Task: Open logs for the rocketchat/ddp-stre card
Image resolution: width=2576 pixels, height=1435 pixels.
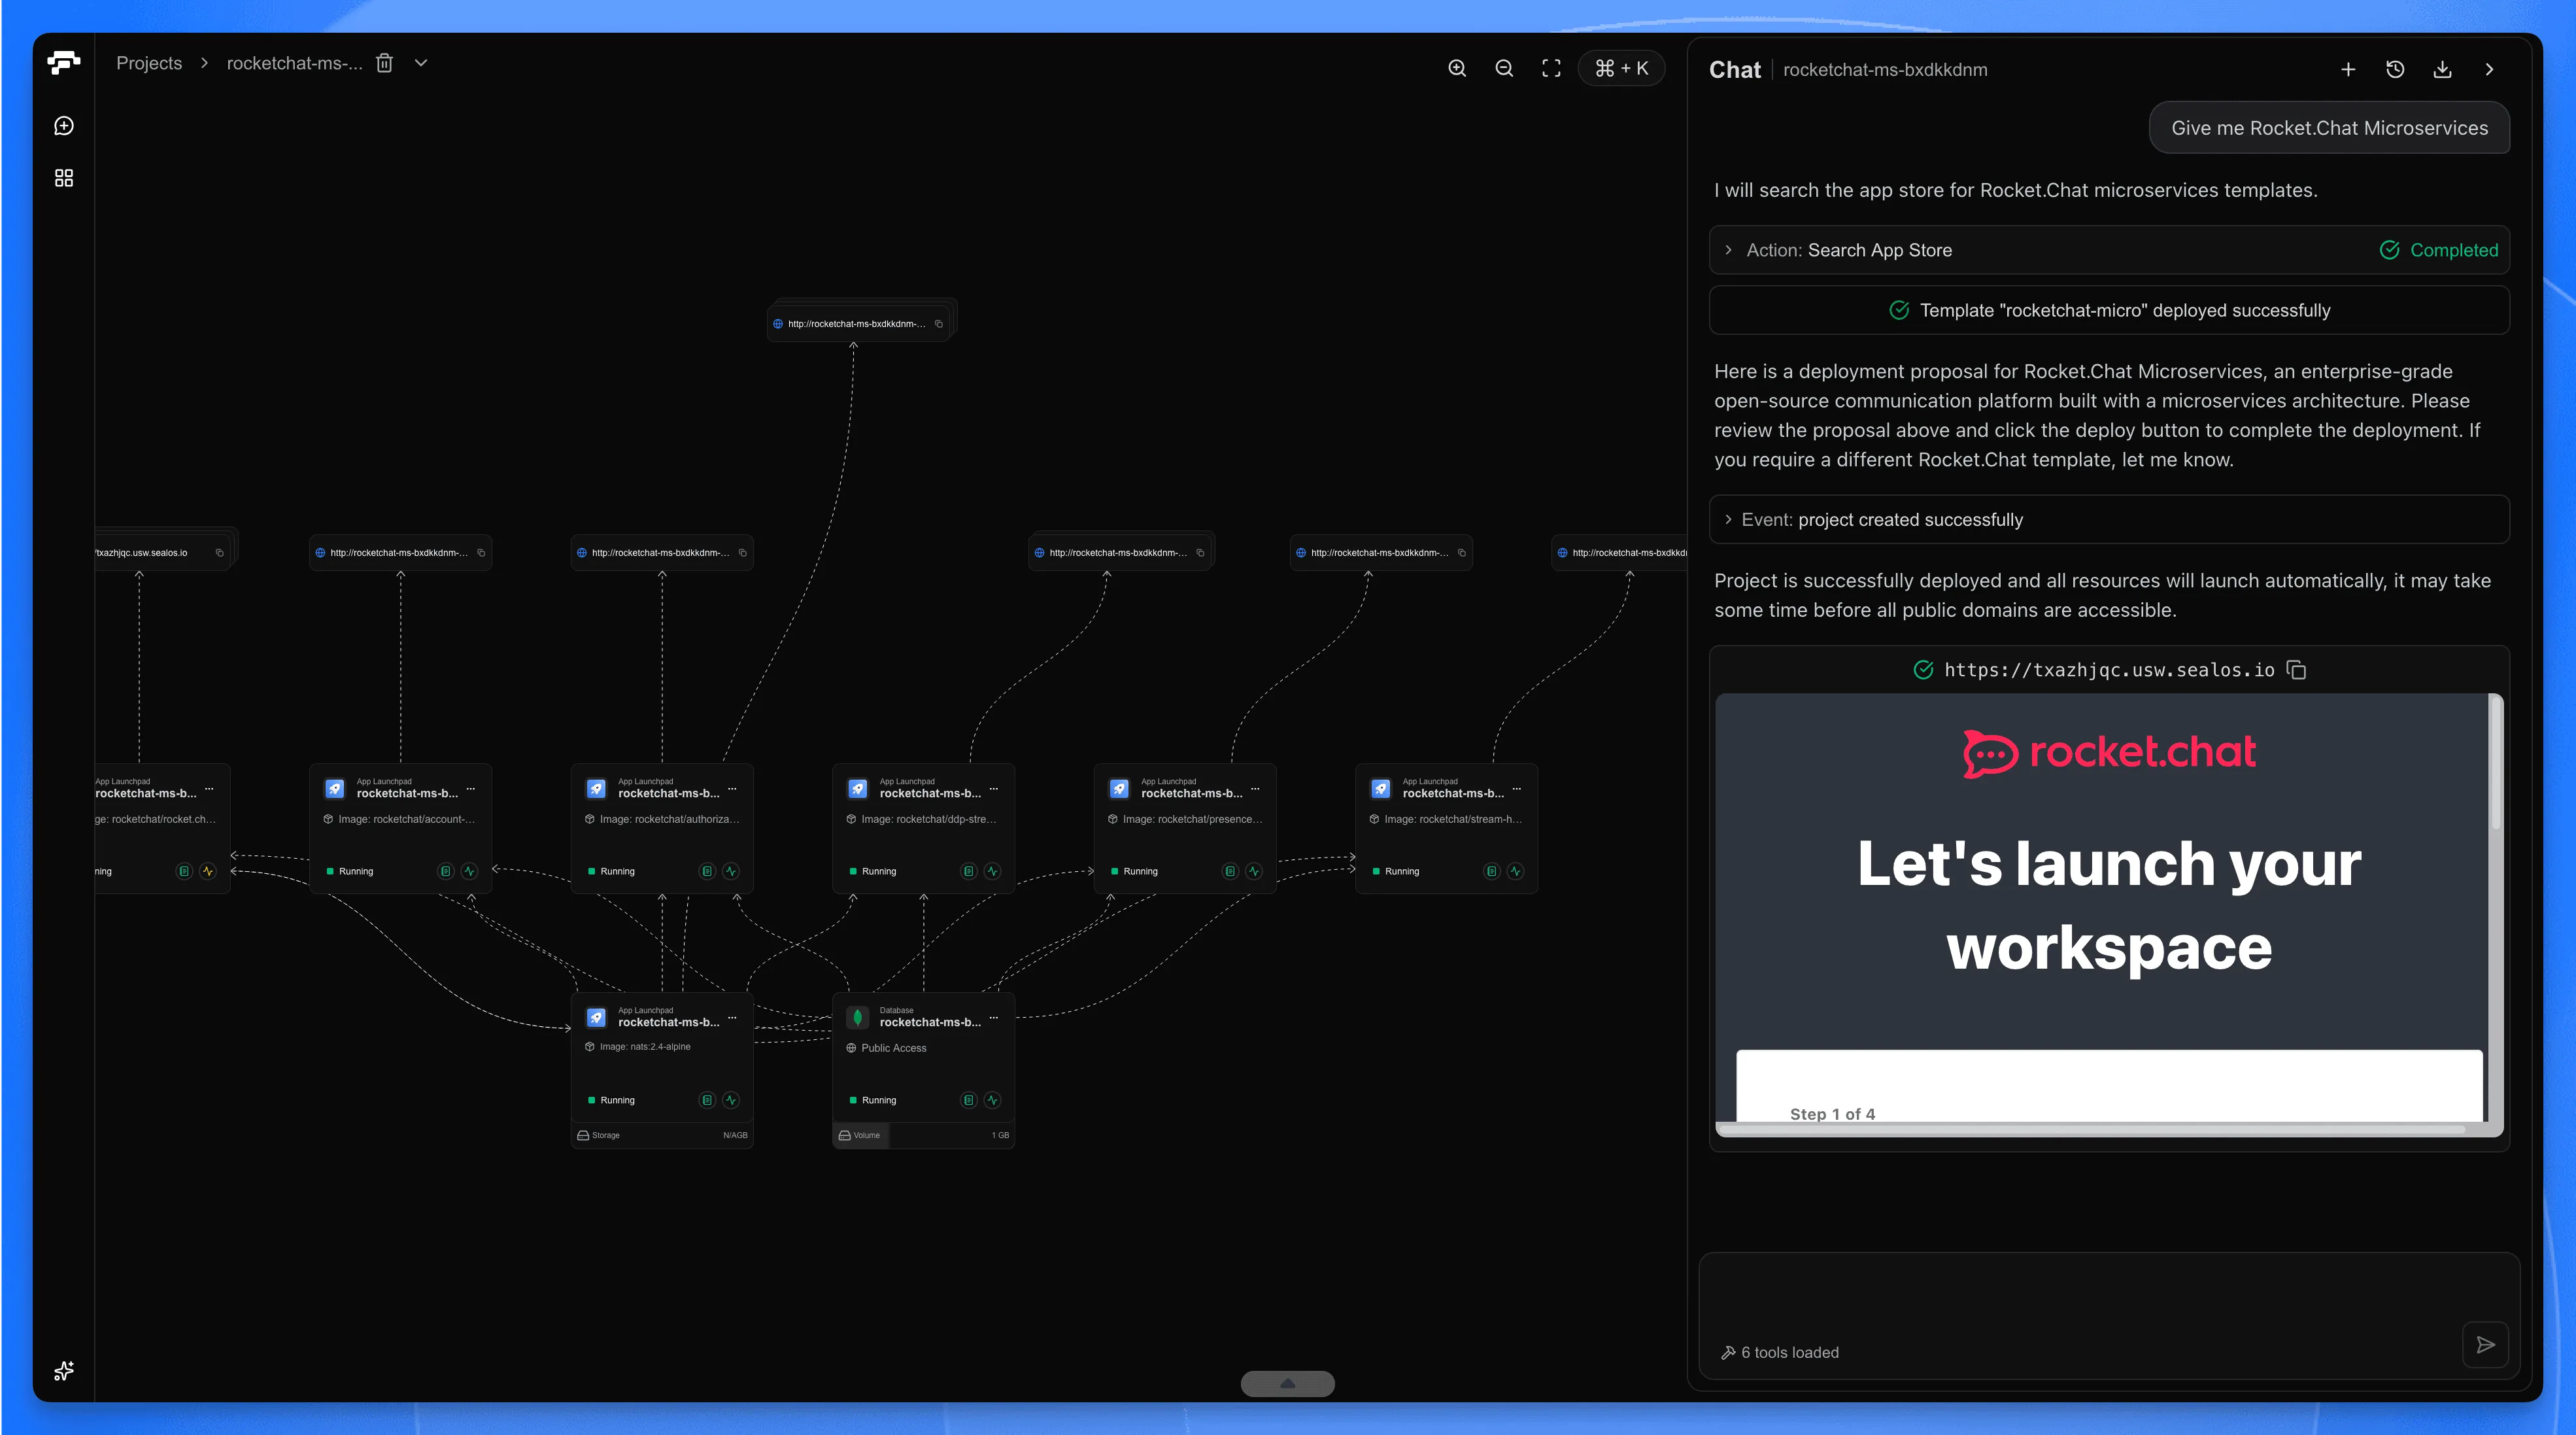Action: (968, 872)
